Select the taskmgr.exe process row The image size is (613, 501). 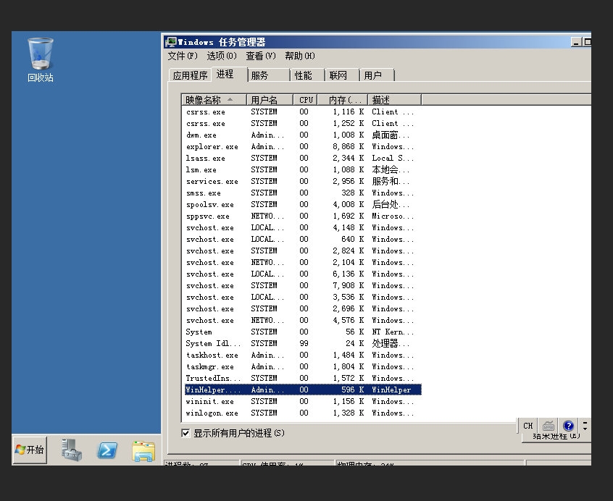coord(303,366)
